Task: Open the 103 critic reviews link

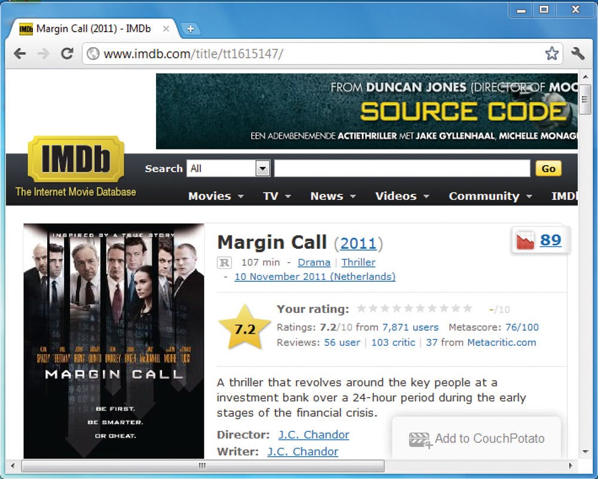Action: [393, 343]
